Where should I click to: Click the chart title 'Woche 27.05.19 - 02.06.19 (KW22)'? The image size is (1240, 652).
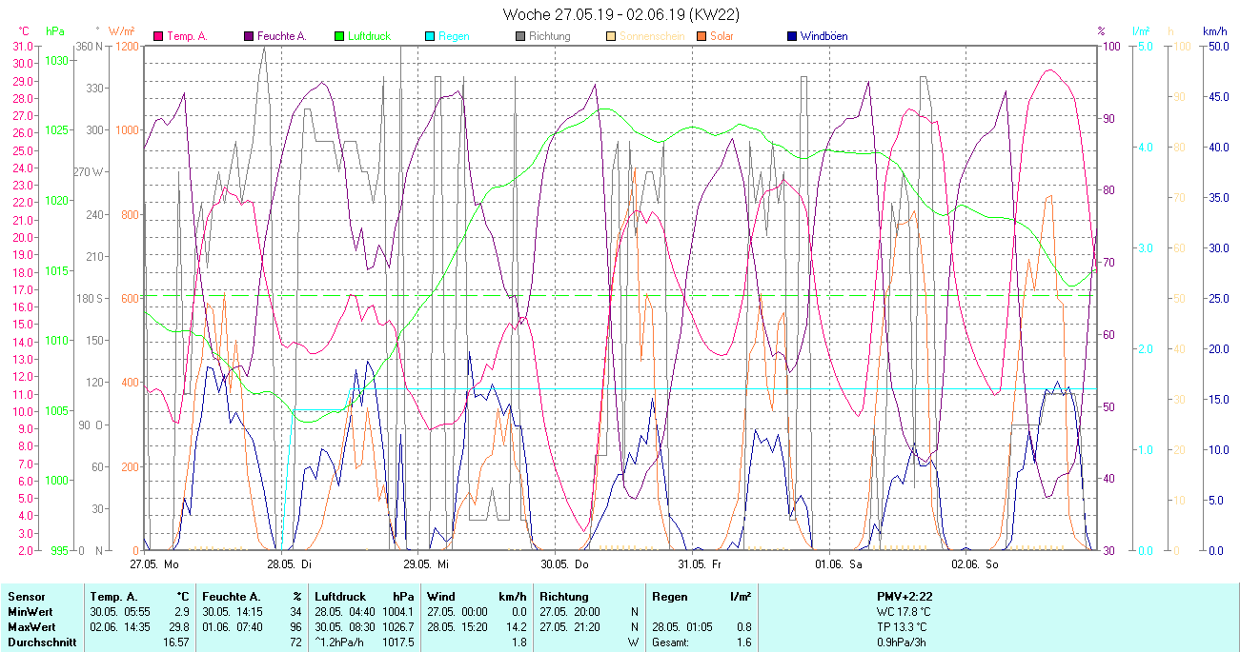click(x=621, y=14)
